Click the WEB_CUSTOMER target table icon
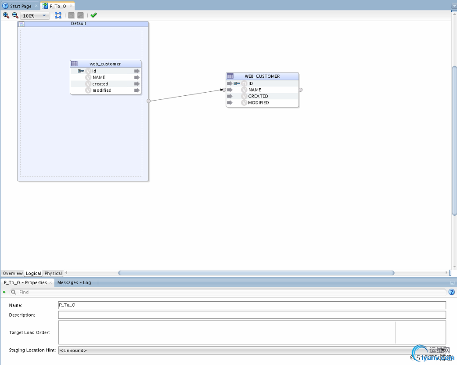The image size is (457, 365). click(x=230, y=76)
